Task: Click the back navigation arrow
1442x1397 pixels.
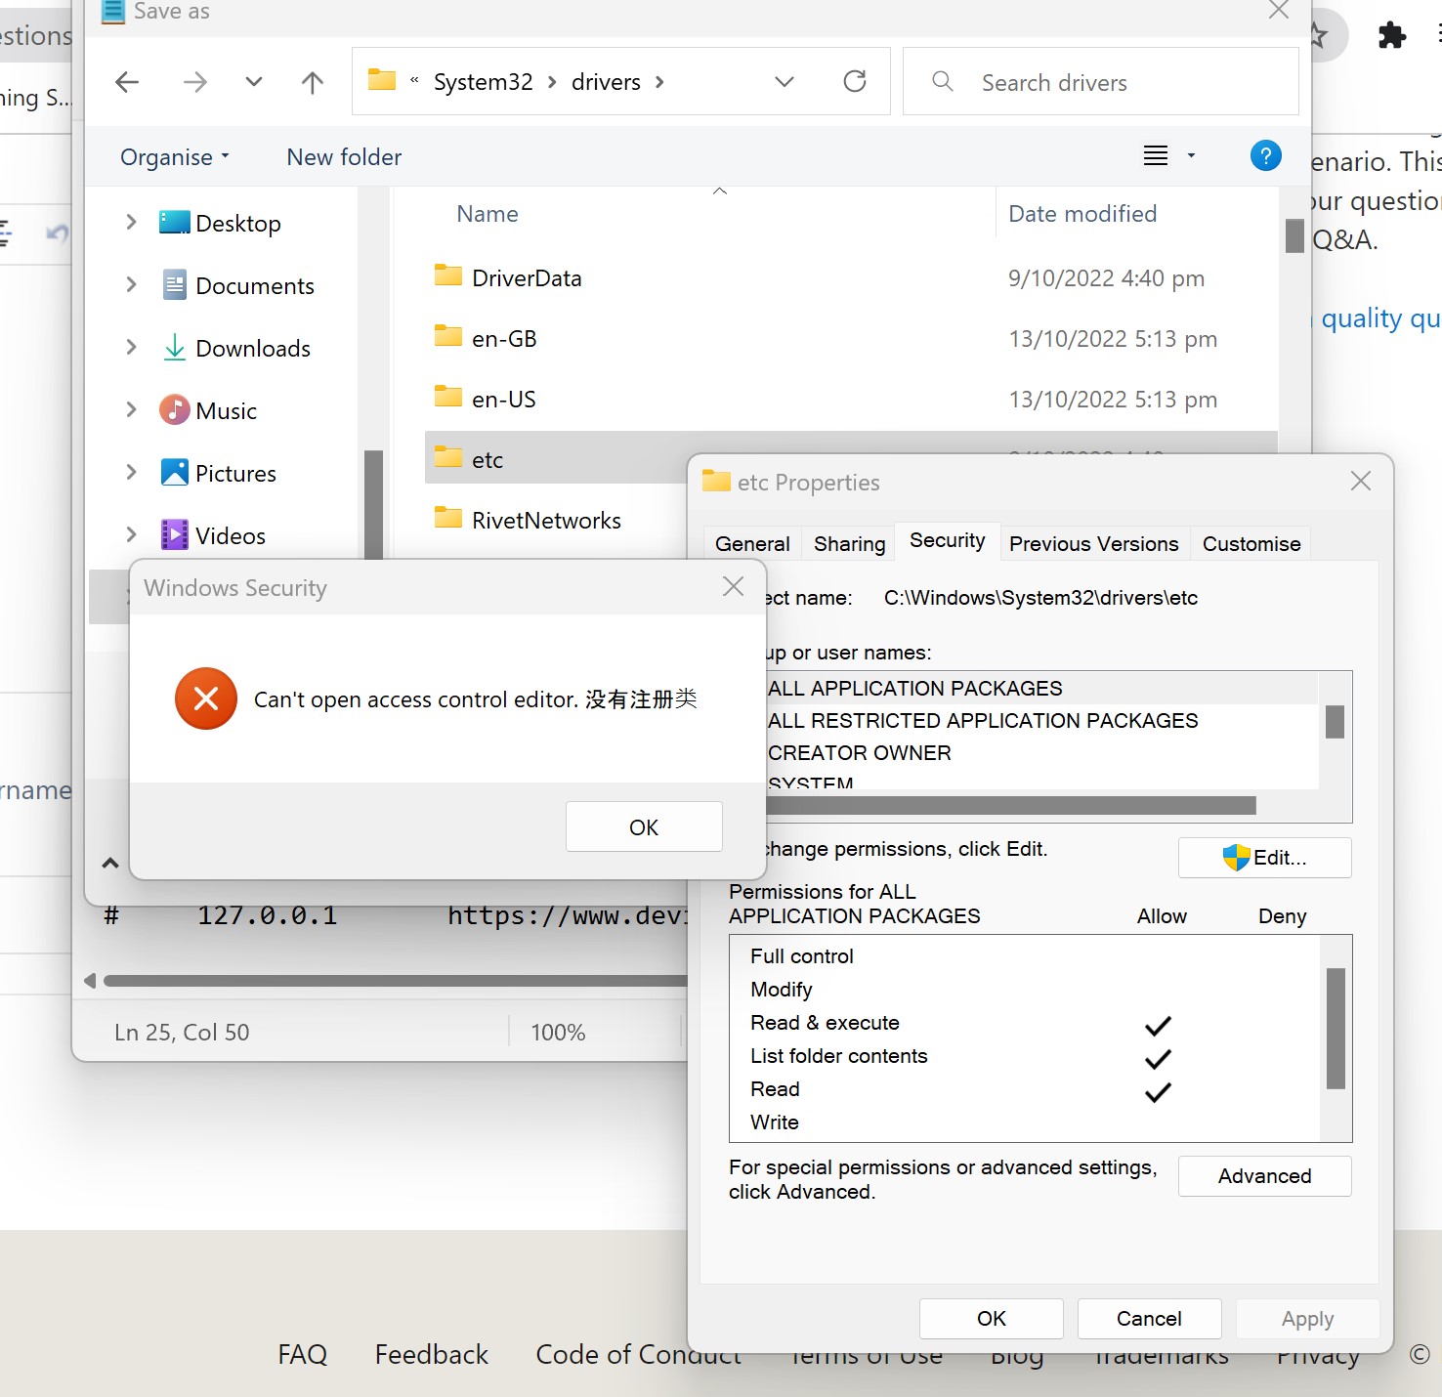Action: (x=126, y=81)
